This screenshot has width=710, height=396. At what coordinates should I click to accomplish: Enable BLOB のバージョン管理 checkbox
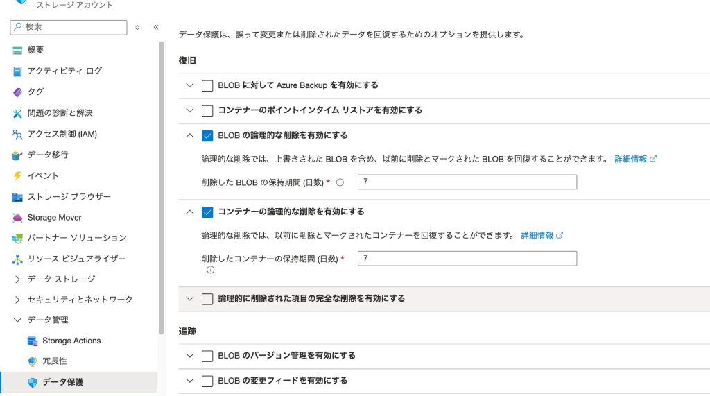click(x=207, y=356)
